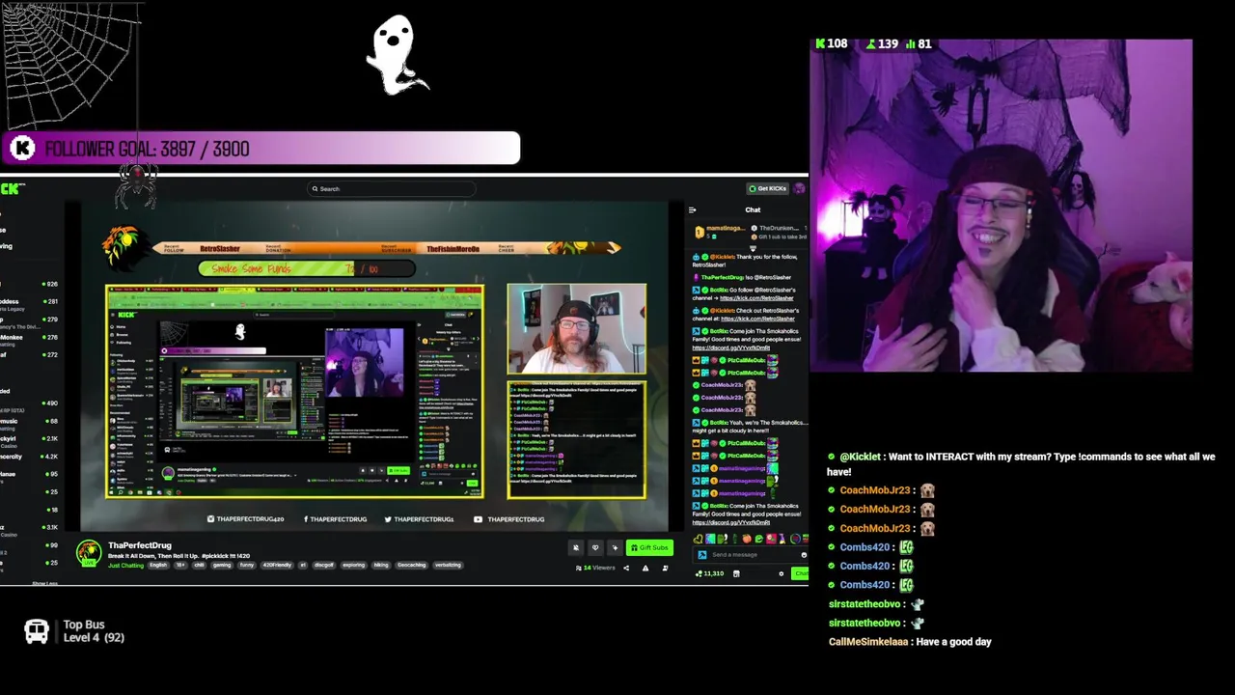The image size is (1235, 695).
Task: Click the 14 Viewers counter
Action: 596,568
